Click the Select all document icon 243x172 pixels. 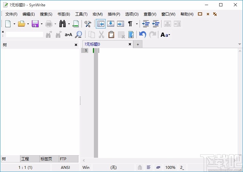click(x=131, y=35)
